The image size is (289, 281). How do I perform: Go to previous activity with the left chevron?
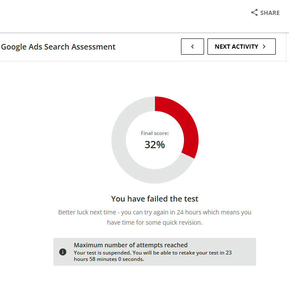point(193,47)
